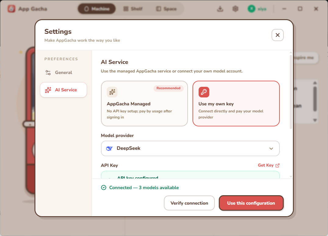This screenshot has width=328, height=236.
Task: Click the AI Service heading
Action: (x=114, y=62)
